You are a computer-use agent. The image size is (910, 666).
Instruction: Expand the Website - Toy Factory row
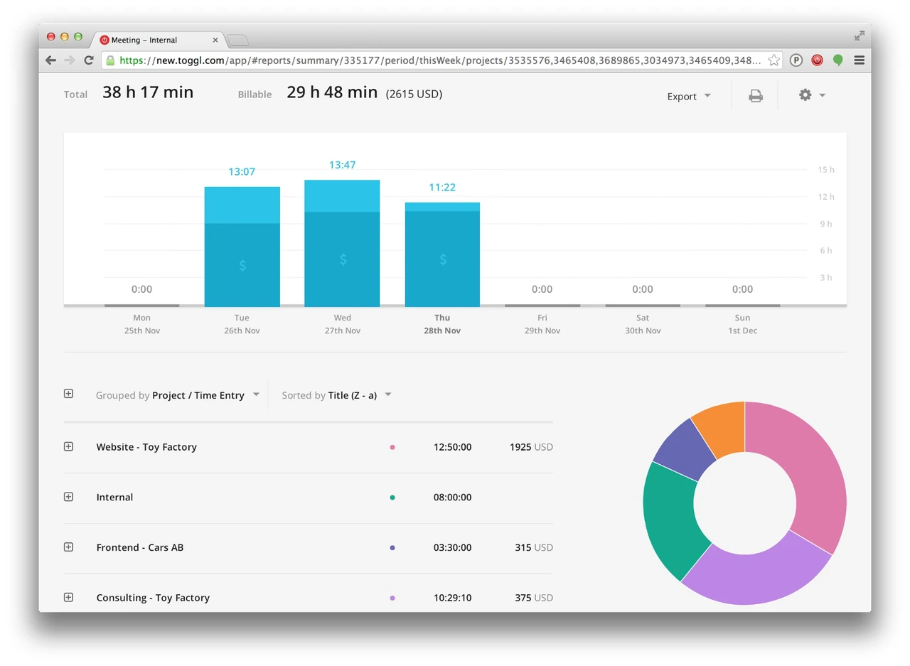[68, 446]
